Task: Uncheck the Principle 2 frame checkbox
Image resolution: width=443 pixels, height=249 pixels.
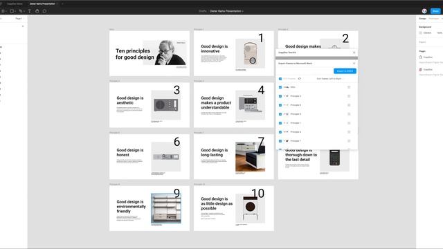Action: point(280,96)
